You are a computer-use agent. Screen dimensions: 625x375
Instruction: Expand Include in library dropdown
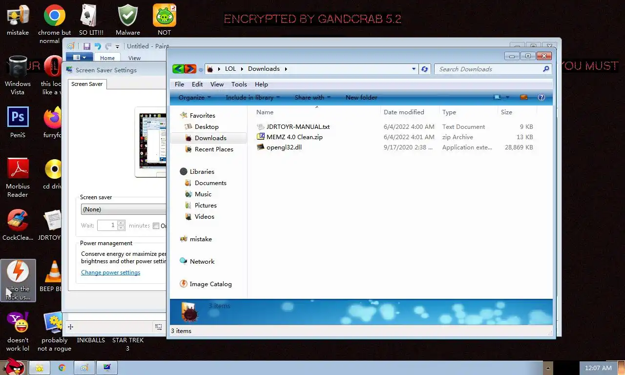[x=253, y=97]
